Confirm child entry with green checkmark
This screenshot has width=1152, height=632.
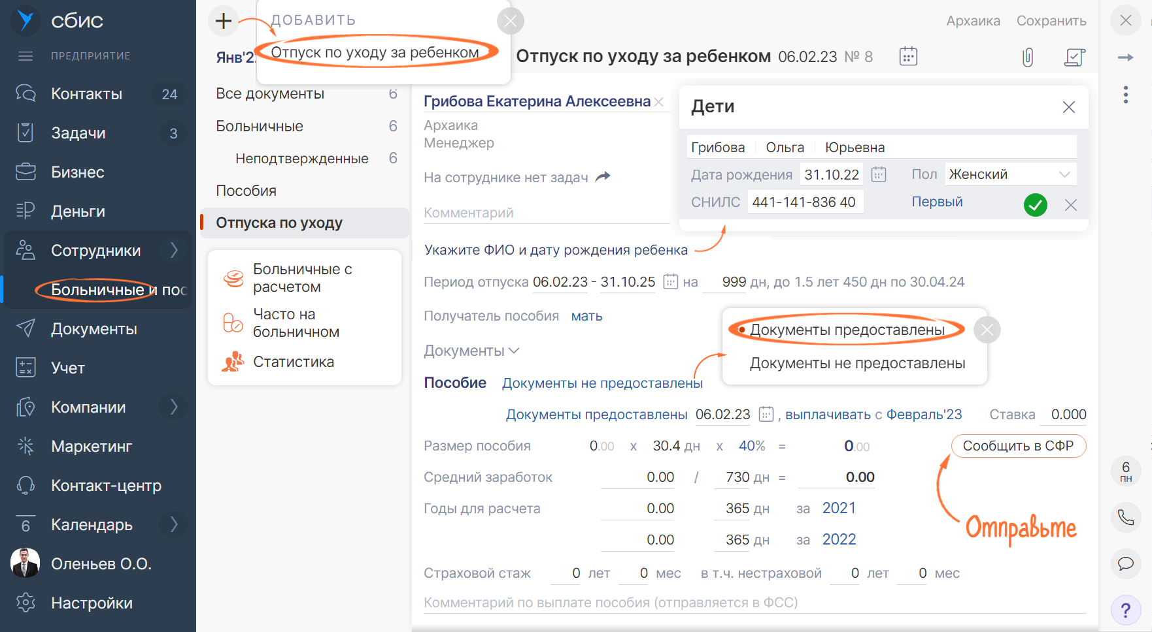click(x=1036, y=205)
